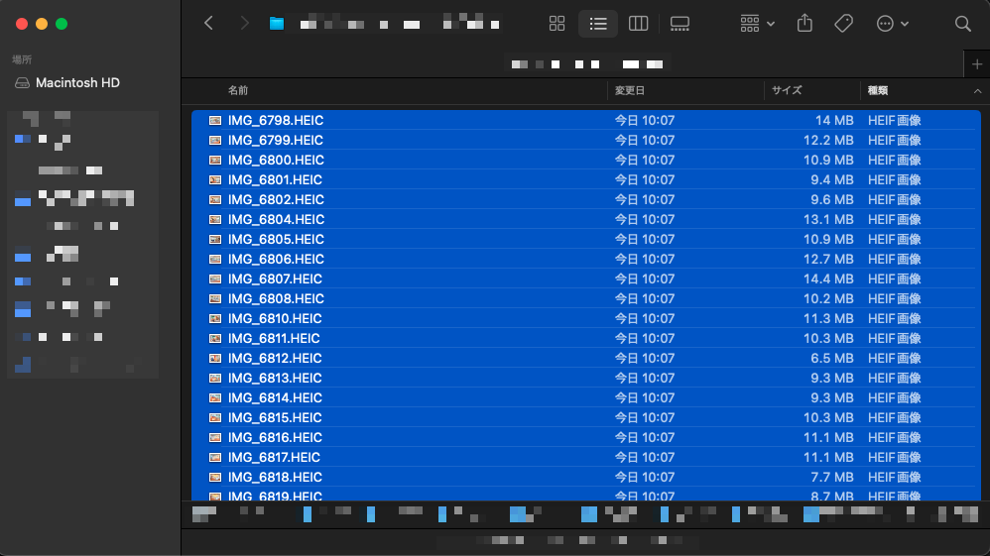990x556 pixels.
Task: Sort by 変更日 column header
Action: [630, 90]
